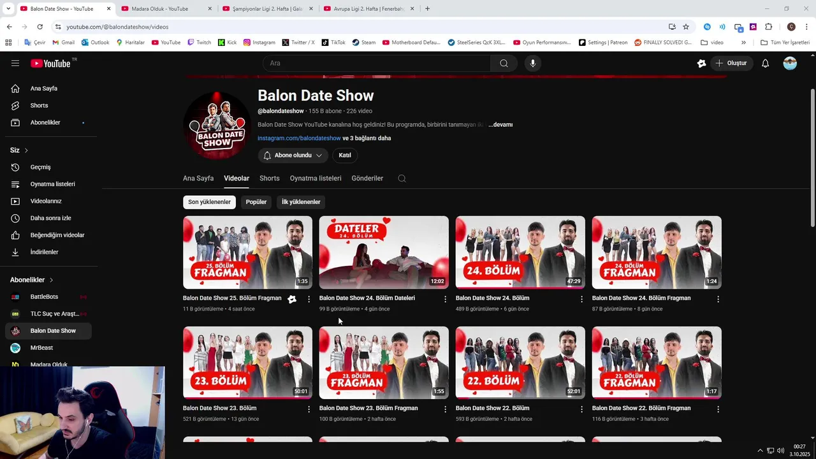Open three-dot menu for 25. Bölüm Fragman
Image resolution: width=816 pixels, height=459 pixels.
coord(309,299)
